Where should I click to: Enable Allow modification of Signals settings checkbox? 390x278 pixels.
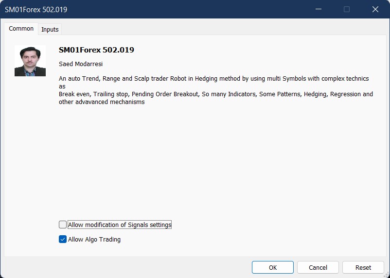[63, 225]
